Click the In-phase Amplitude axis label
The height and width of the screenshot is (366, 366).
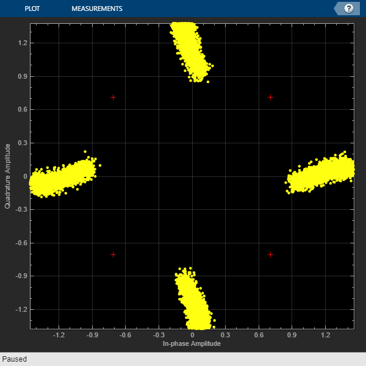192,344
